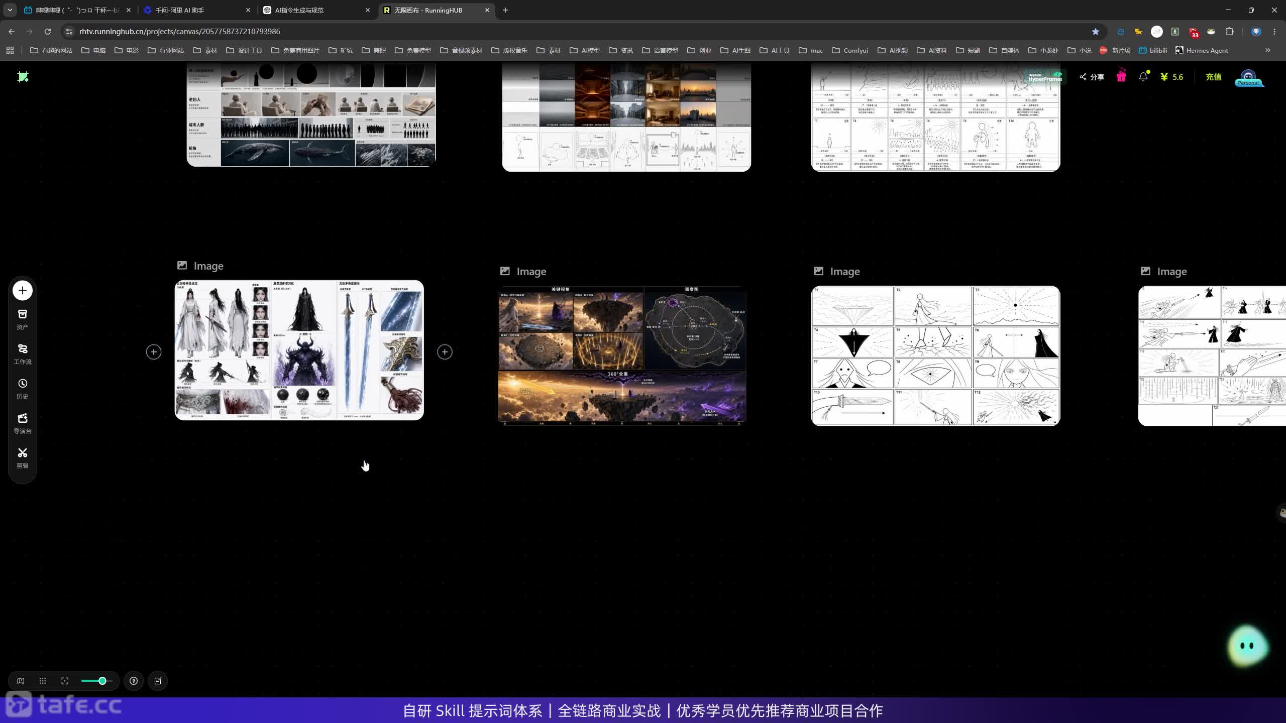Open the 剪辑 editing panel
1286x723 pixels.
tap(23, 458)
